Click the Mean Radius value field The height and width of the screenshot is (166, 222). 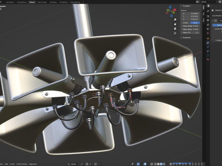191,29
